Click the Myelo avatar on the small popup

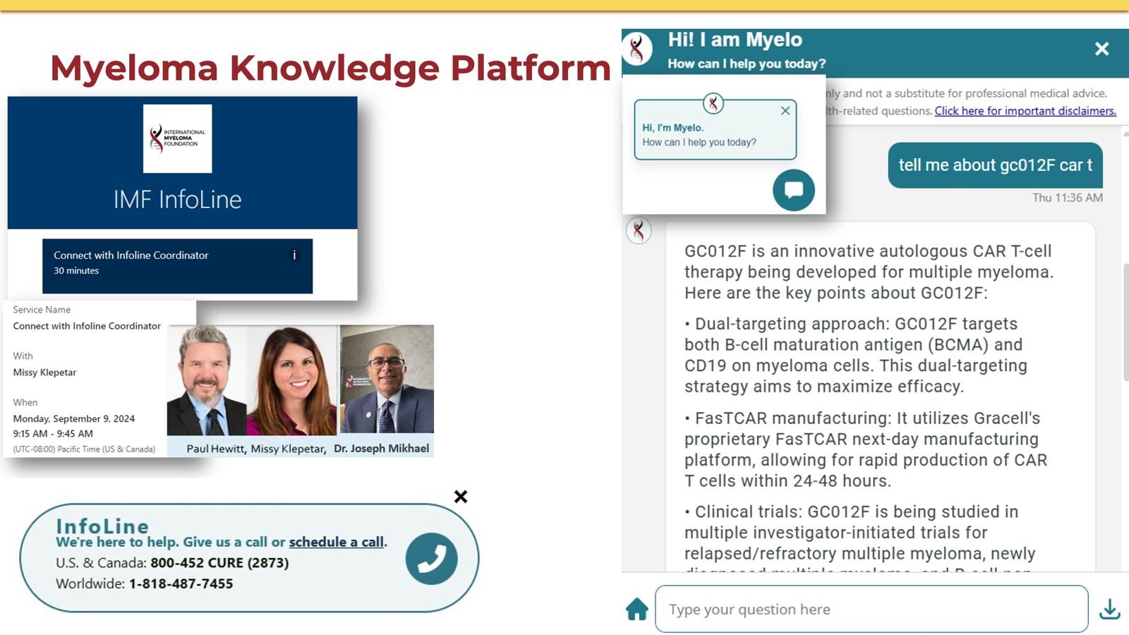coord(713,104)
